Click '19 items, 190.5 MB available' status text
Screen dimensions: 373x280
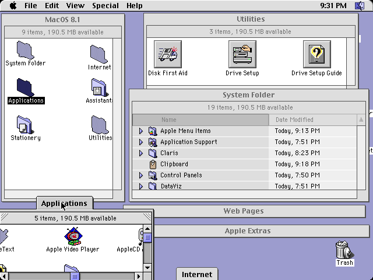tap(250, 107)
